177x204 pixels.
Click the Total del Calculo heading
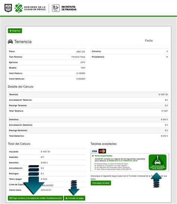point(19,144)
